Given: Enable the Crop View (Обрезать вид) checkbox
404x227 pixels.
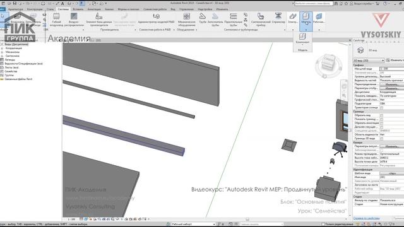Looking at the screenshot, I should (381, 115).
